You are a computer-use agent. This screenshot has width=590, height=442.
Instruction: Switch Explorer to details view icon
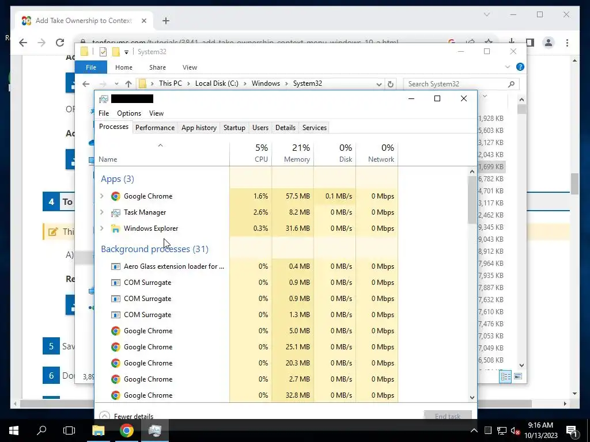505,376
